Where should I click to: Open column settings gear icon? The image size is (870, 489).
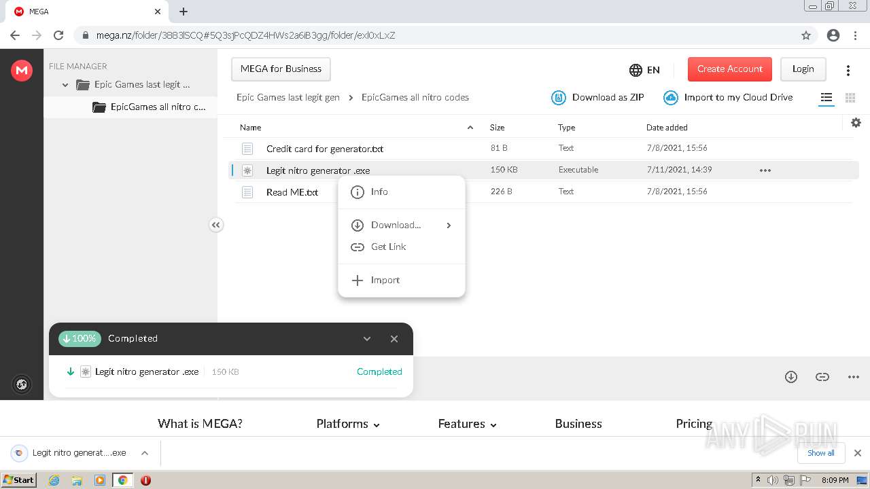point(856,122)
